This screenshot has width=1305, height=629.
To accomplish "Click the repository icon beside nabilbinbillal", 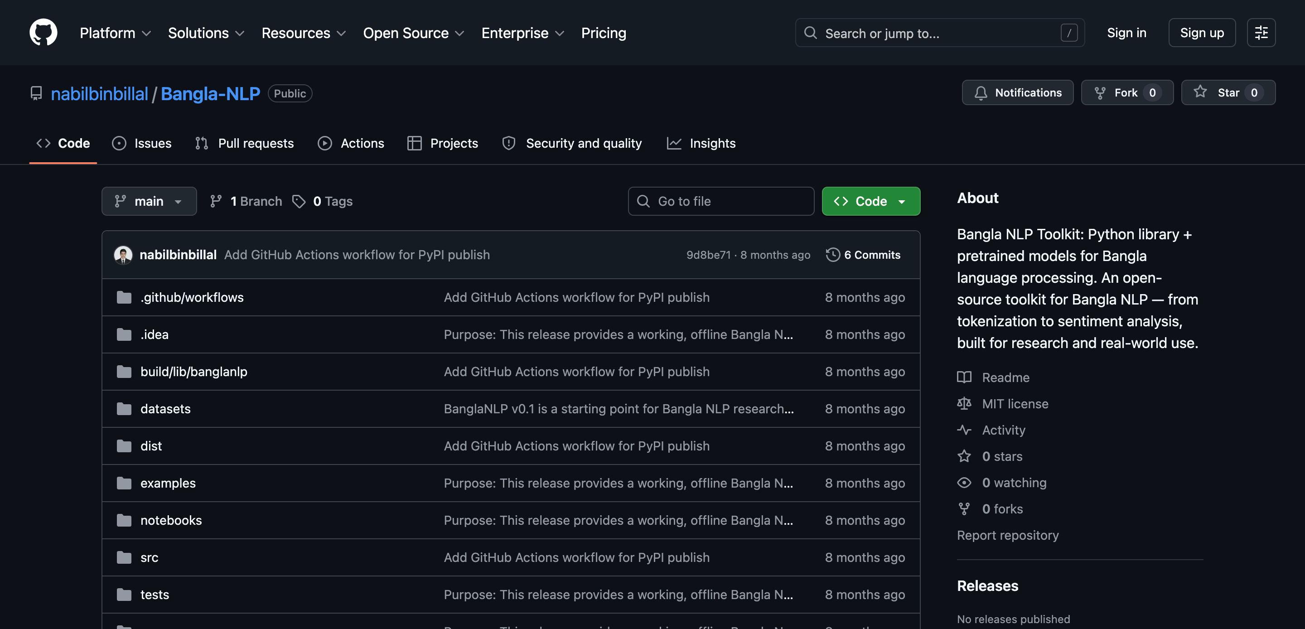I will pos(36,93).
